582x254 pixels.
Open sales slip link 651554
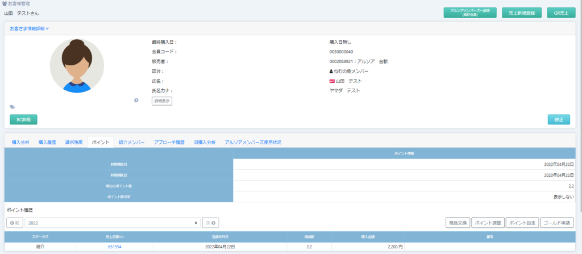[x=115, y=247]
